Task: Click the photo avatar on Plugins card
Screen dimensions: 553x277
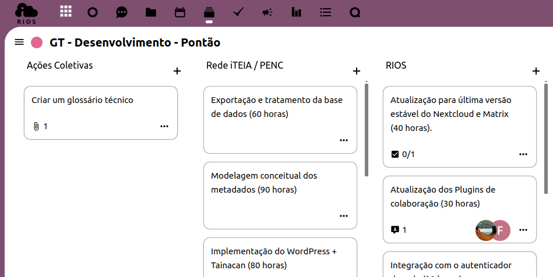Action: point(485,230)
